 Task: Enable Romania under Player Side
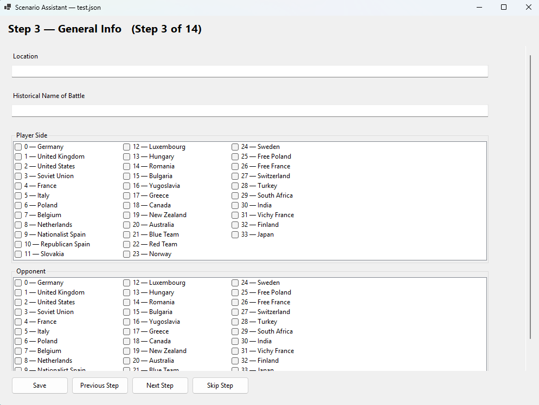pyautogui.click(x=126, y=166)
